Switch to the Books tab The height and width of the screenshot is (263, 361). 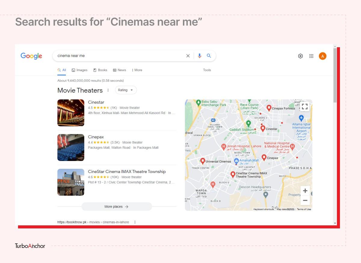[x=100, y=70]
